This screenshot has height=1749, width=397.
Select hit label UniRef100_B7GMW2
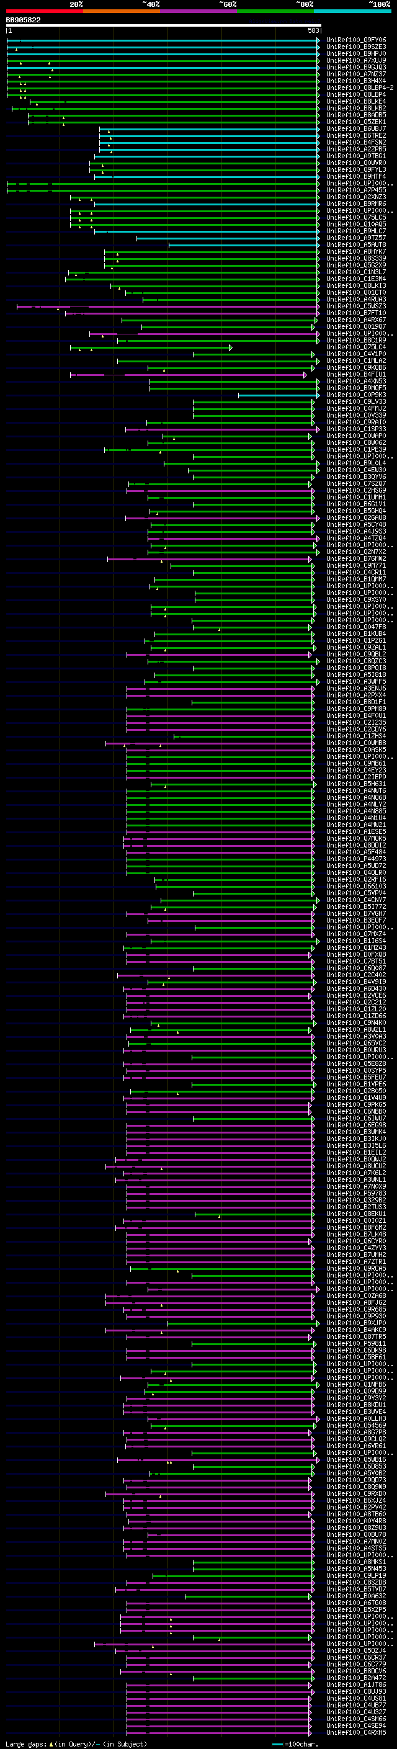point(355,559)
